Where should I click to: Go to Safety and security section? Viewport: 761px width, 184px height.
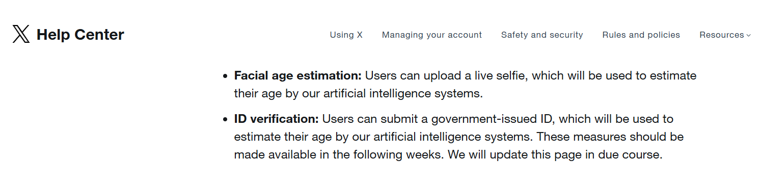click(x=542, y=35)
